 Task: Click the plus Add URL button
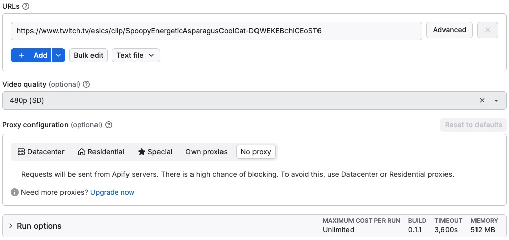[31, 55]
